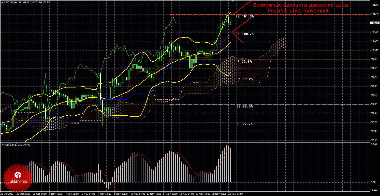Image resolution: width=380 pixels, height=196 pixels.
Task: Click the R2 101.34 pivot label
Action: (x=245, y=16)
